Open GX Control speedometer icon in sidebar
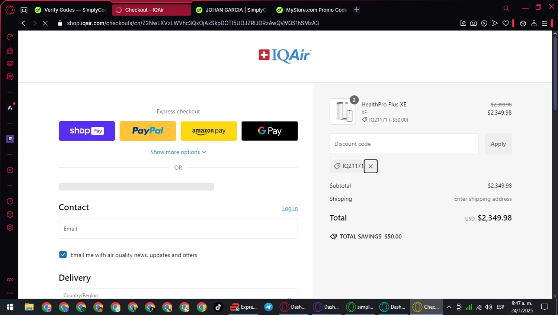Image resolution: width=558 pixels, height=315 pixels. [10, 37]
